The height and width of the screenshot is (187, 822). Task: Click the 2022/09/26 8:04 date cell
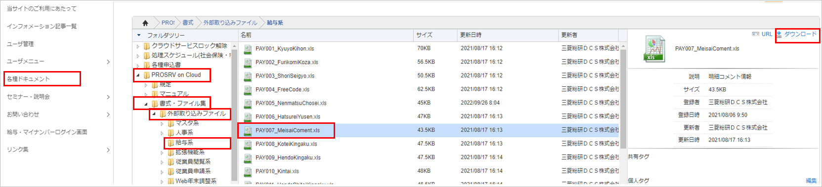[480, 103]
